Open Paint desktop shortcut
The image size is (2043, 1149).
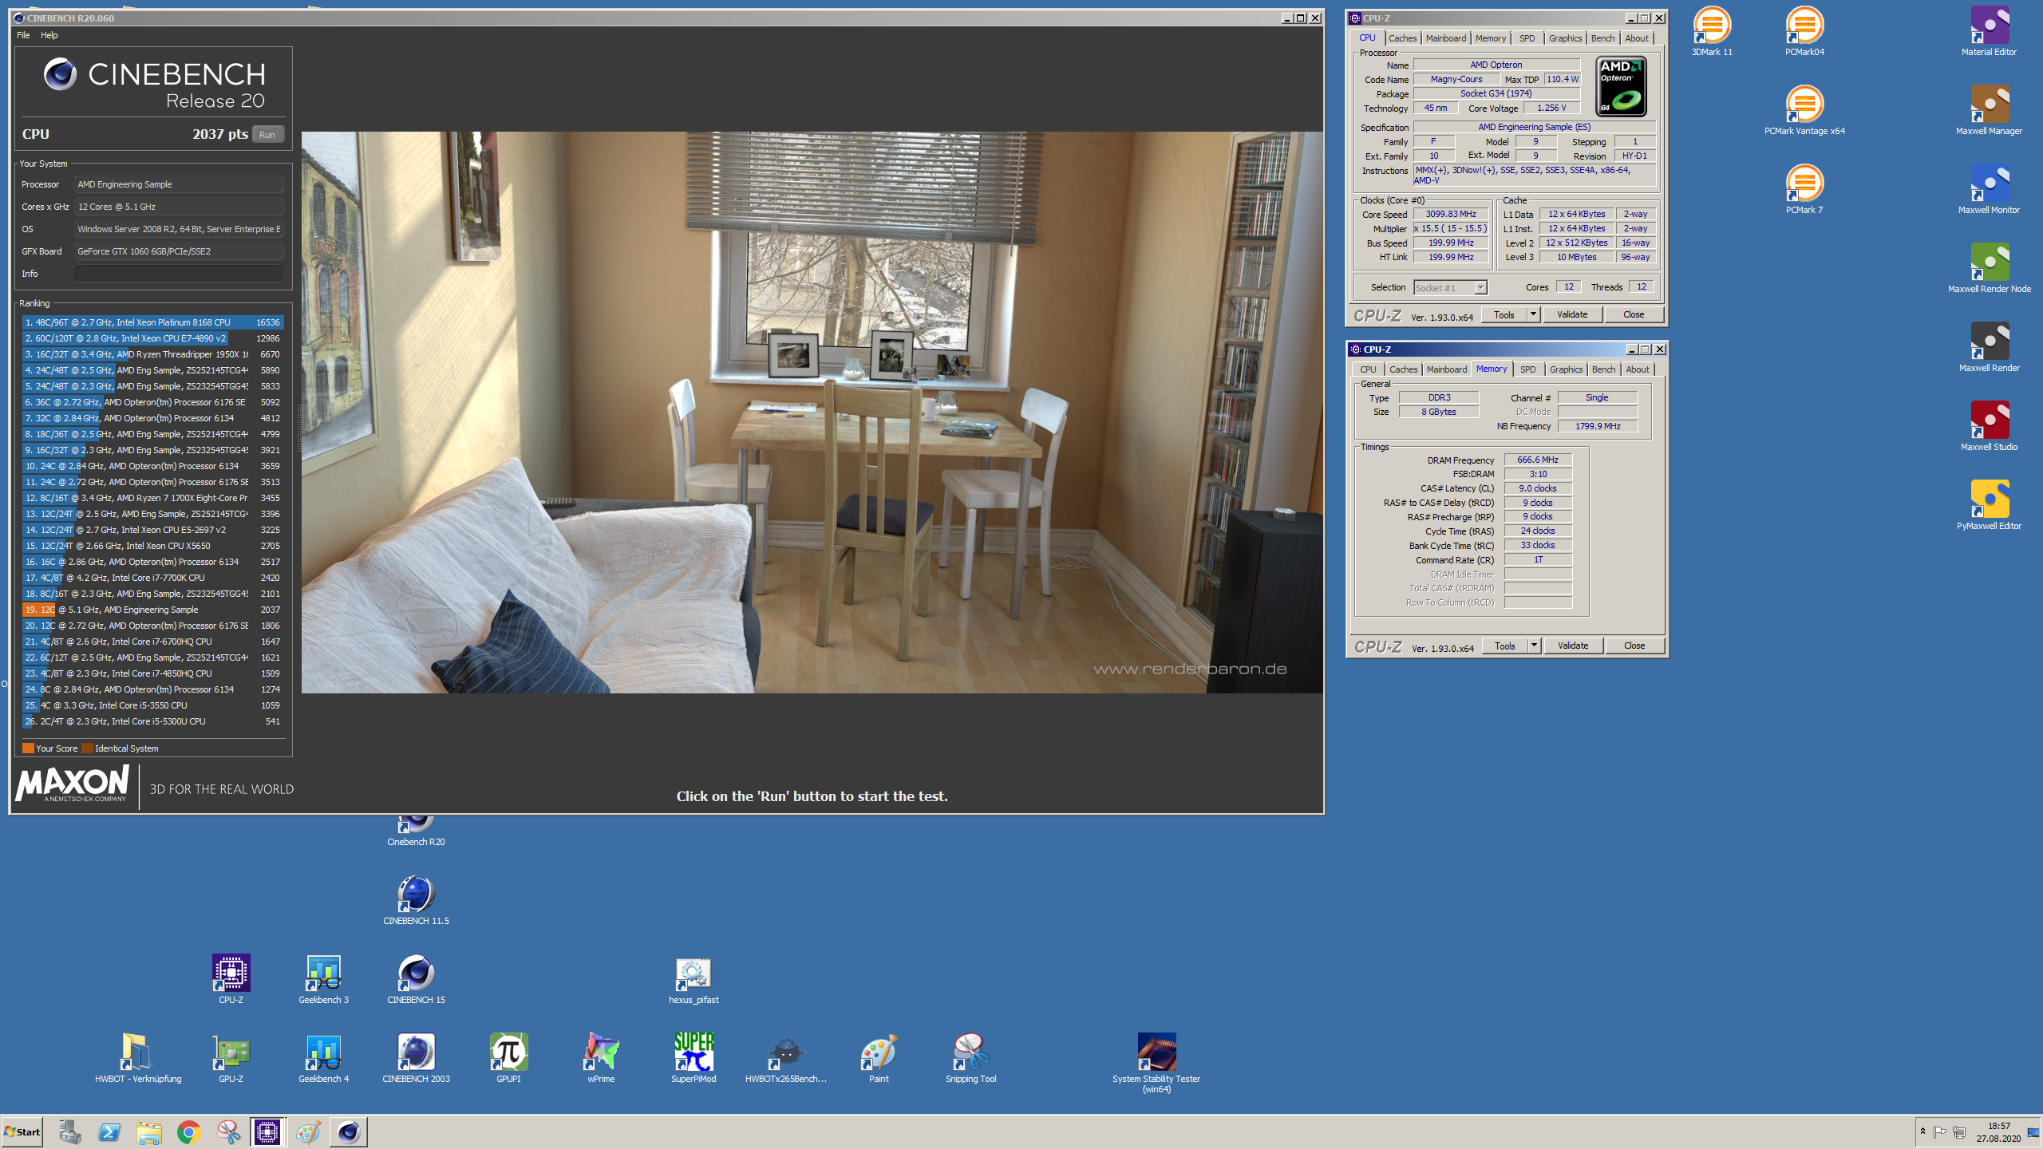(879, 1058)
